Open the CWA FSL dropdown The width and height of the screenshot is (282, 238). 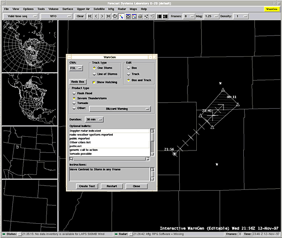(76, 68)
